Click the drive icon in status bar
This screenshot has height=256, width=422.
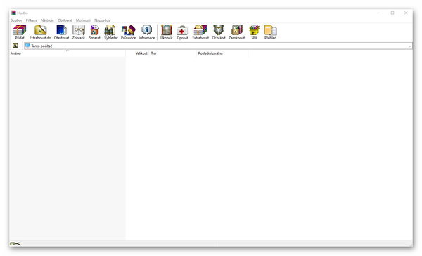(12, 243)
